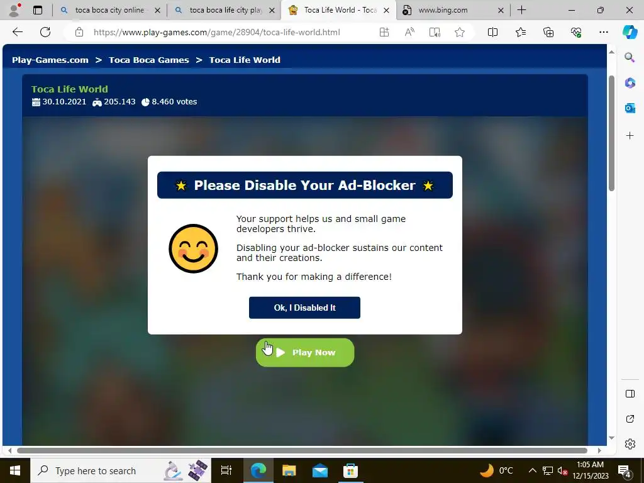
Task: Close the www.bing.com tab
Action: [x=501, y=10]
